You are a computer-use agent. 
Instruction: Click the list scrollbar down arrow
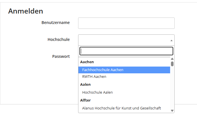point(172,111)
